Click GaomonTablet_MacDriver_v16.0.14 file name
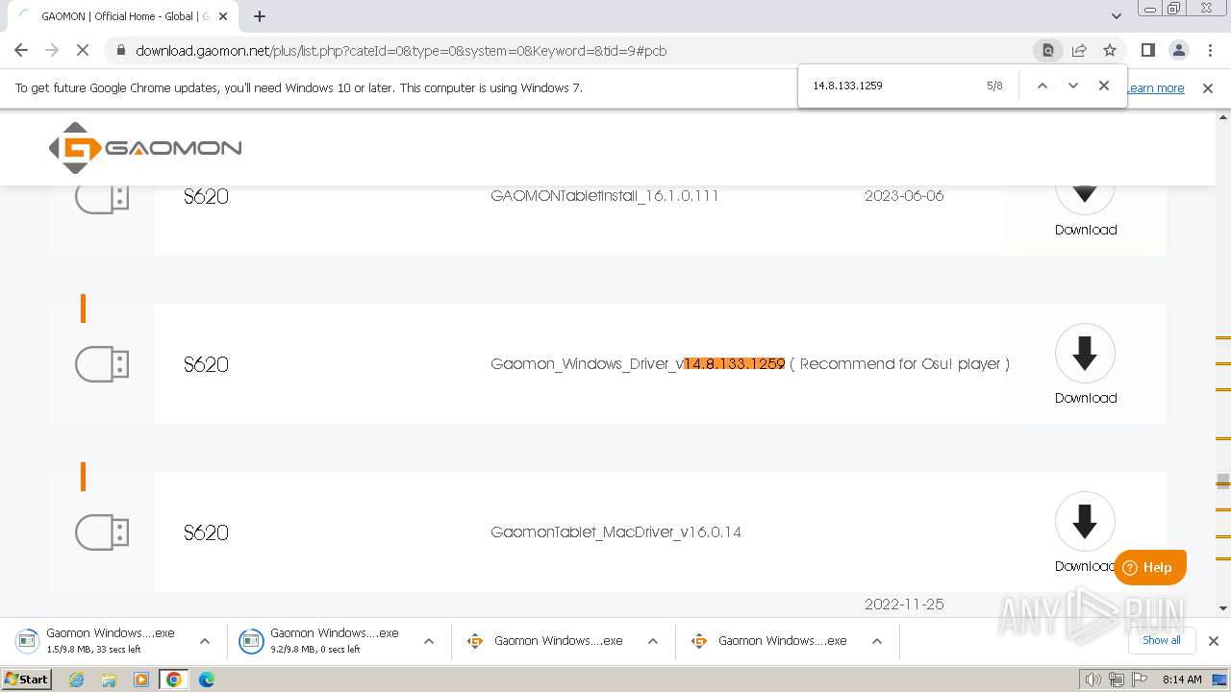The width and height of the screenshot is (1231, 692). [x=615, y=532]
